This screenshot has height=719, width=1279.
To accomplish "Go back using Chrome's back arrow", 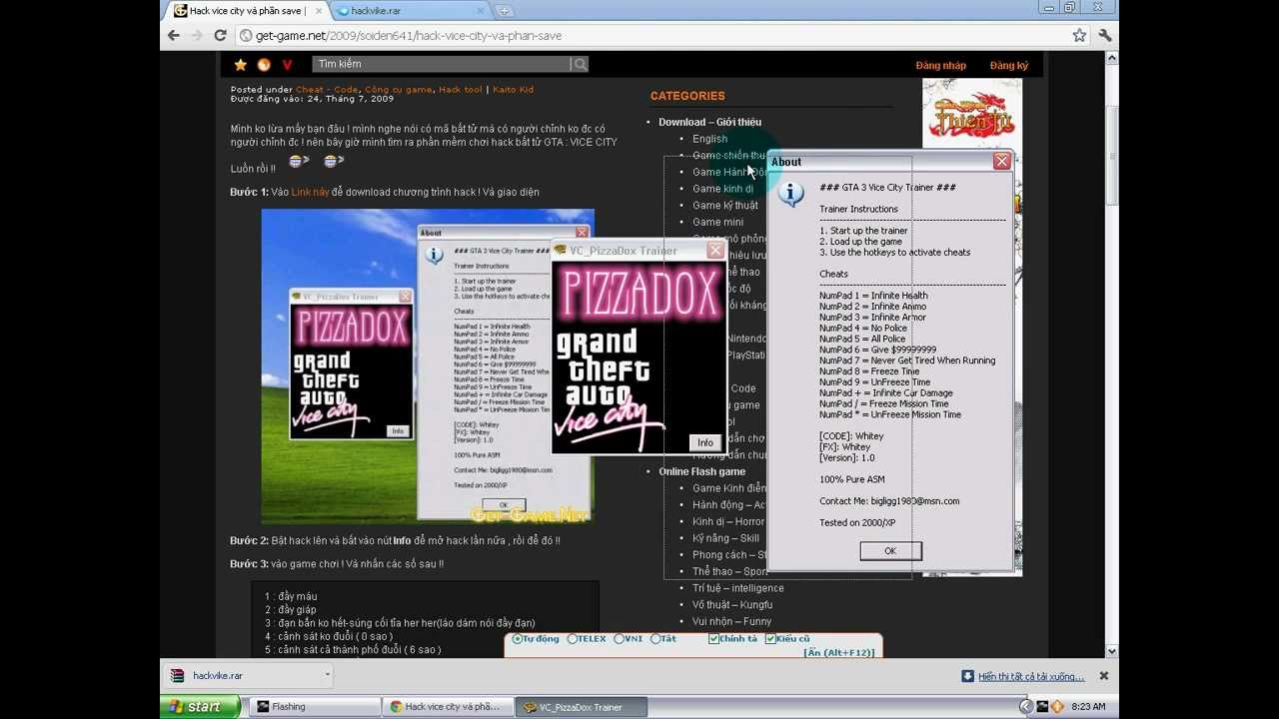I will (x=174, y=35).
